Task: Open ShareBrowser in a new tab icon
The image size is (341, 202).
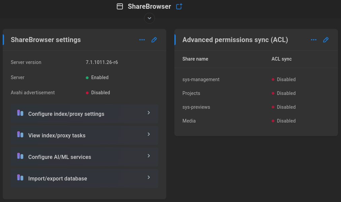Action: (179, 6)
